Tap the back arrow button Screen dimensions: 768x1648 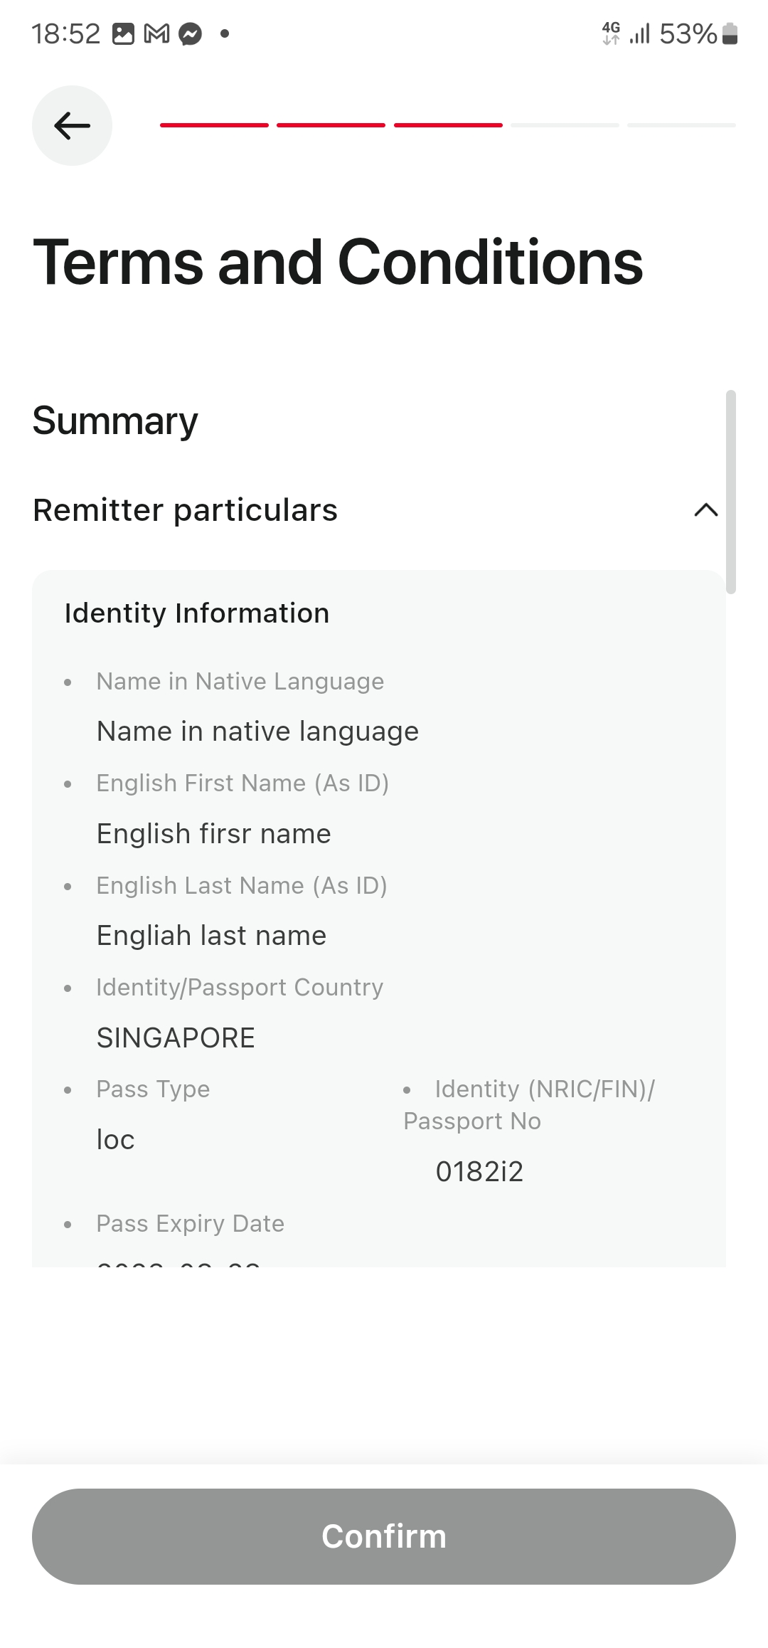72,126
